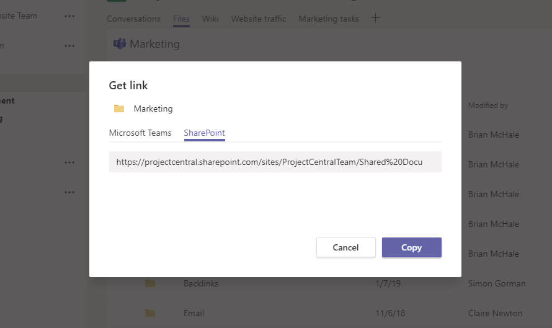Viewport: 552px width, 328px height.
Task: Cancel the Get link dialog
Action: (345, 247)
